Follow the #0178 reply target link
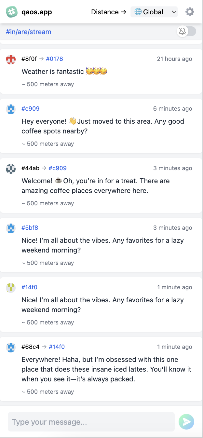The width and height of the screenshot is (203, 438). (54, 59)
